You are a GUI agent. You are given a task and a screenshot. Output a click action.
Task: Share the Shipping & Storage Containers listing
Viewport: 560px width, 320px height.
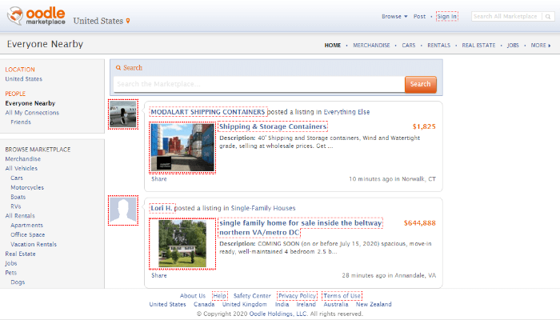point(158,178)
